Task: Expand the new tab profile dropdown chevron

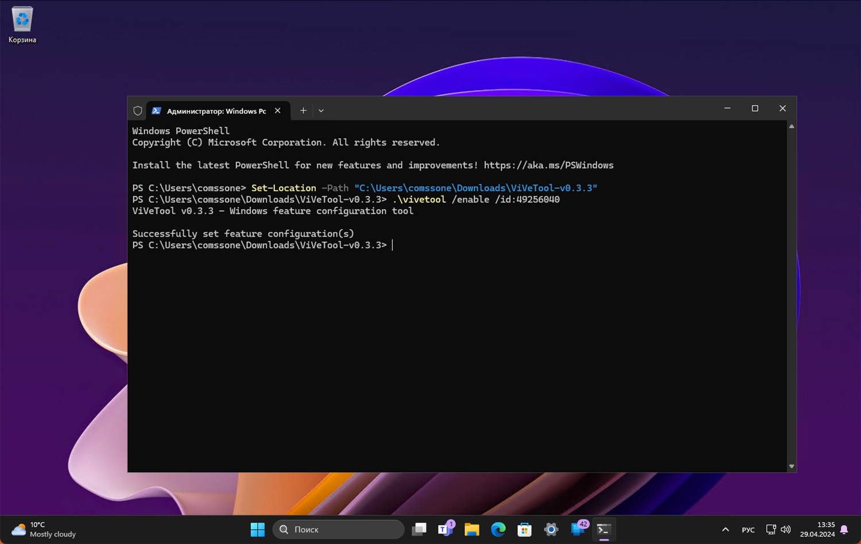Action: pyautogui.click(x=321, y=111)
